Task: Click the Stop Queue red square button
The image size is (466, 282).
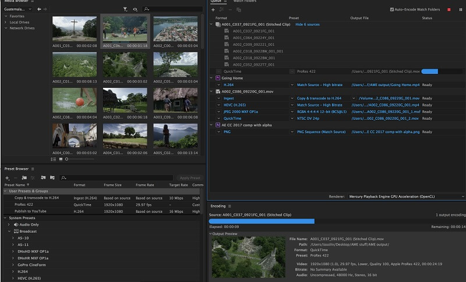Action: click(x=449, y=10)
